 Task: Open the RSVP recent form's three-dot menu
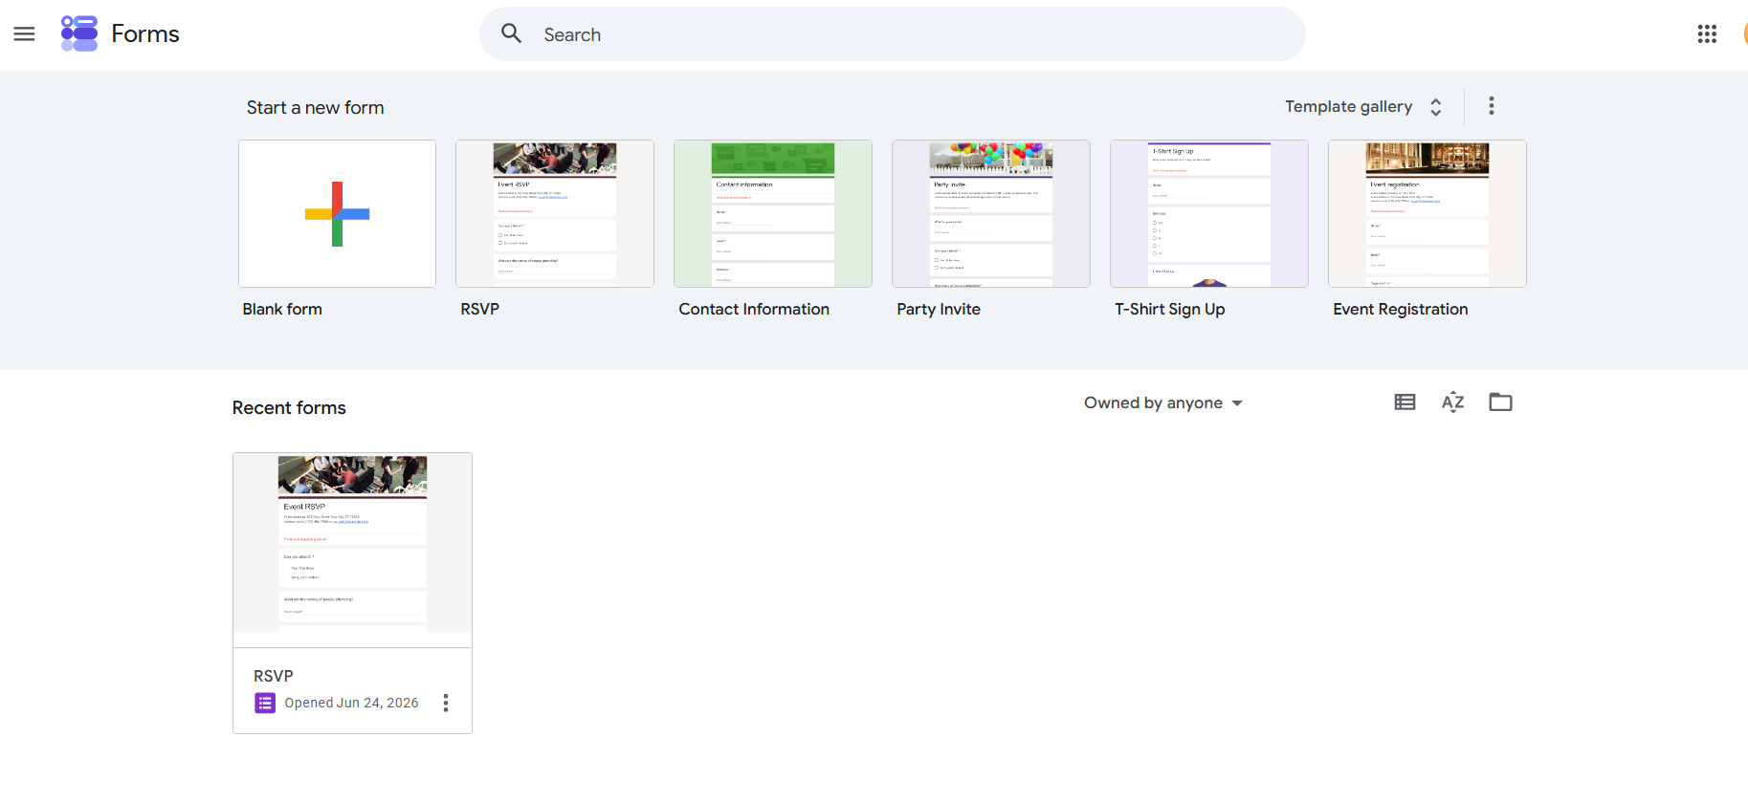(x=446, y=704)
